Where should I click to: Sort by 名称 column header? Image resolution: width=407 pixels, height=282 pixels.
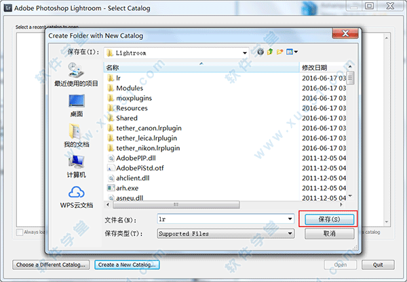pos(201,68)
